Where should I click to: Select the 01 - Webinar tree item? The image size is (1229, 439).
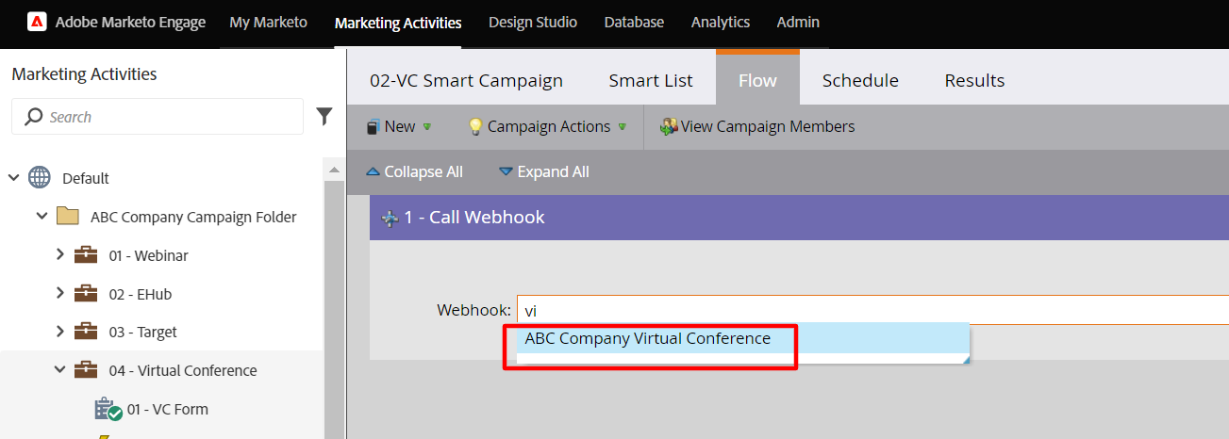(148, 255)
